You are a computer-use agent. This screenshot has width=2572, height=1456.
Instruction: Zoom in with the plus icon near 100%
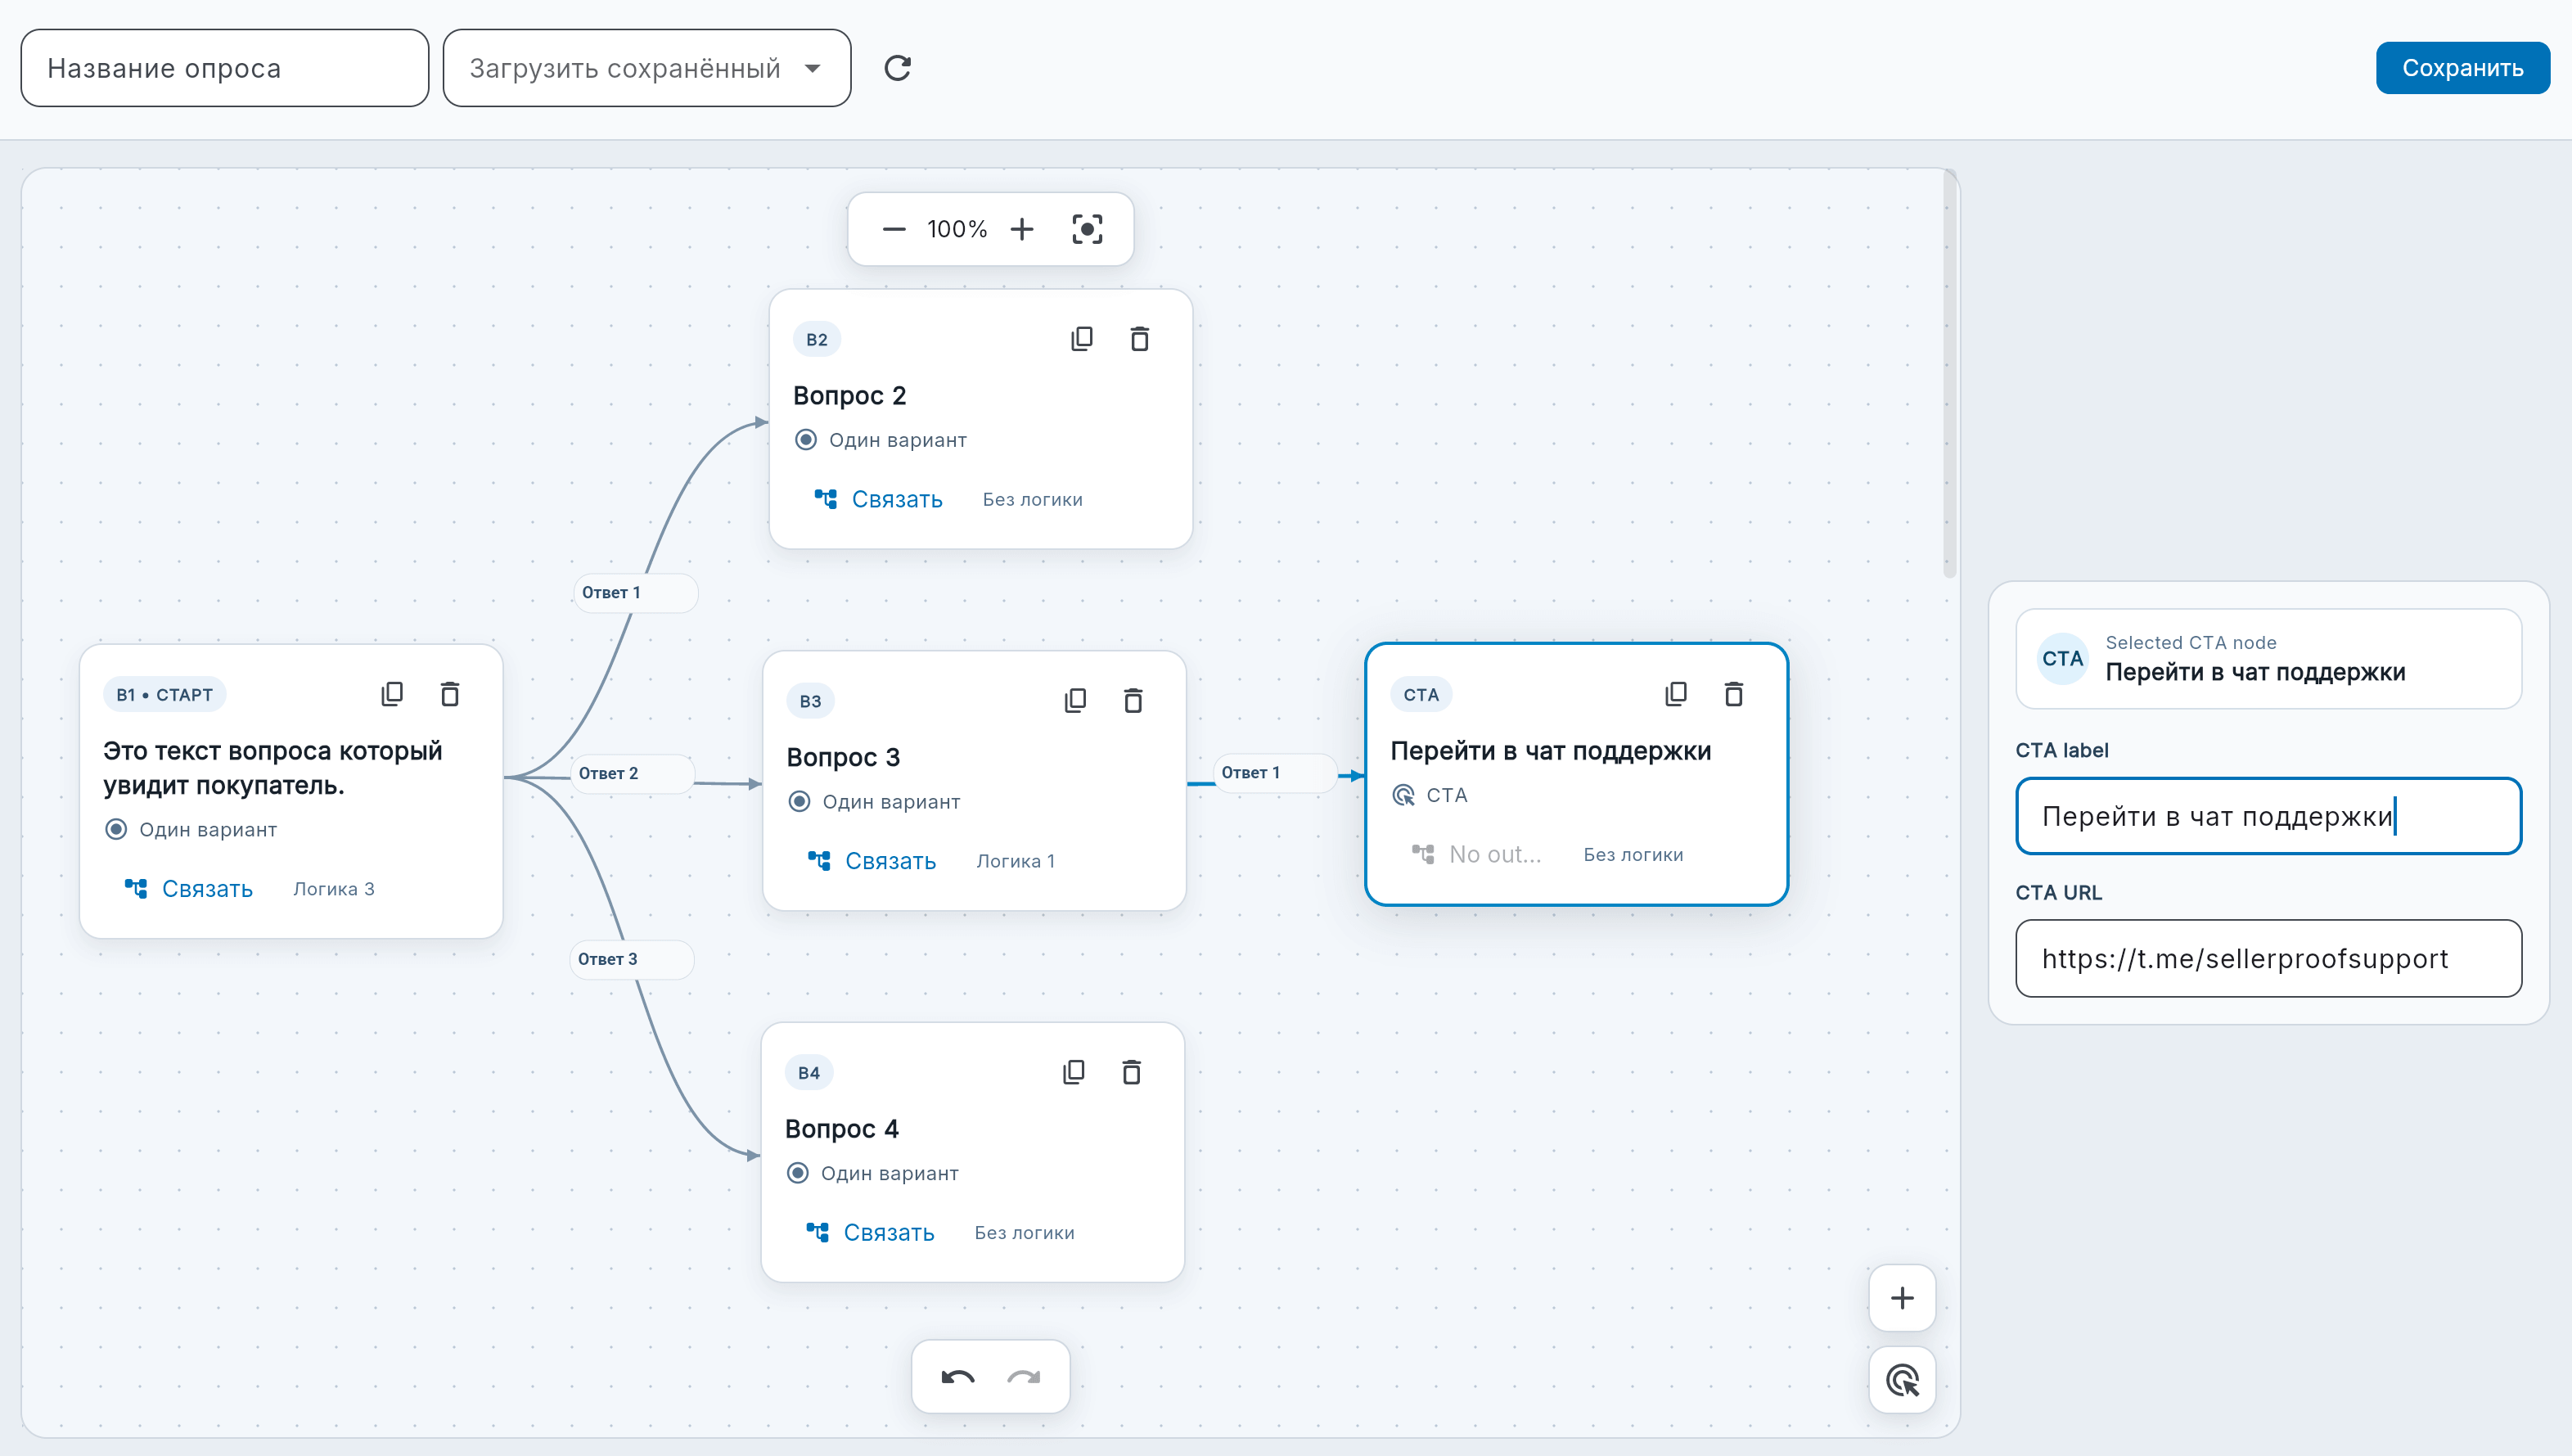point(1021,229)
